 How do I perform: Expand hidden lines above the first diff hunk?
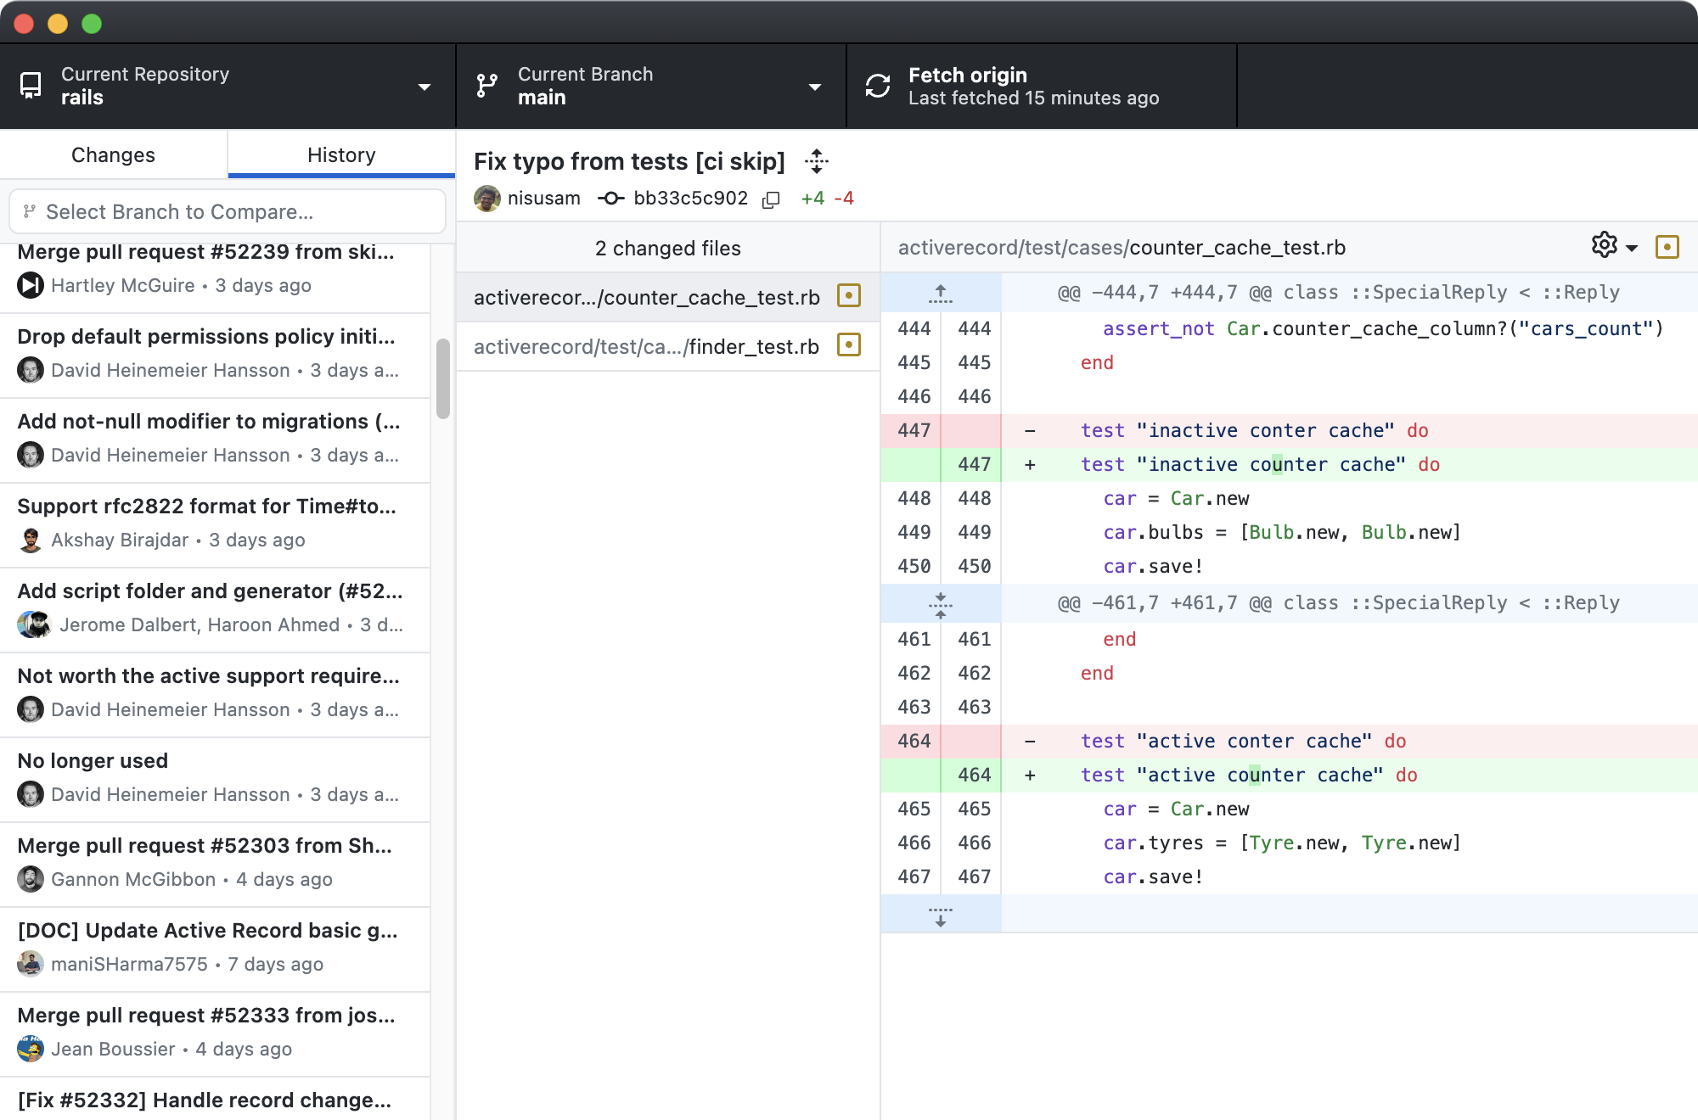(939, 292)
